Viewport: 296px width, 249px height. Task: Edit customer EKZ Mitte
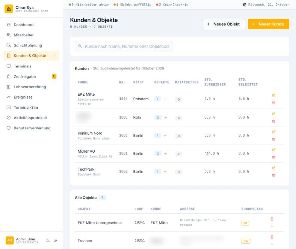point(273,95)
